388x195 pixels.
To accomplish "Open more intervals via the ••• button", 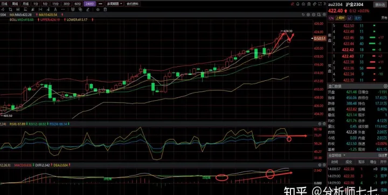I will [x=100, y=4].
